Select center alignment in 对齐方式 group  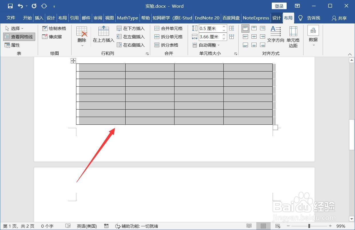coord(254,37)
